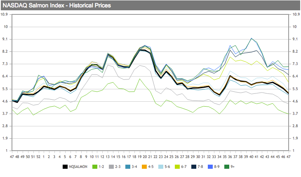Screen dimensions: 301x177
Task: Click the 9+ peak at week 40
Action: [x=251, y=39]
